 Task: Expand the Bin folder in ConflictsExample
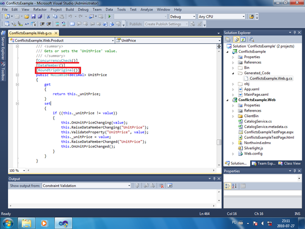[x=233, y=68]
